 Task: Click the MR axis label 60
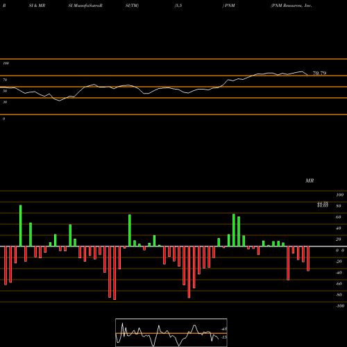[x=339, y=217]
